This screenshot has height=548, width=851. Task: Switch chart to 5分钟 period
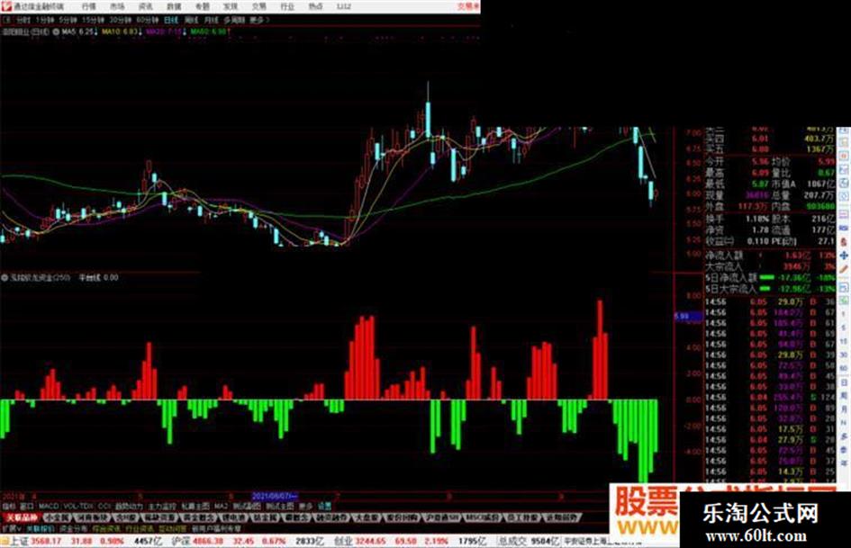[x=68, y=20]
